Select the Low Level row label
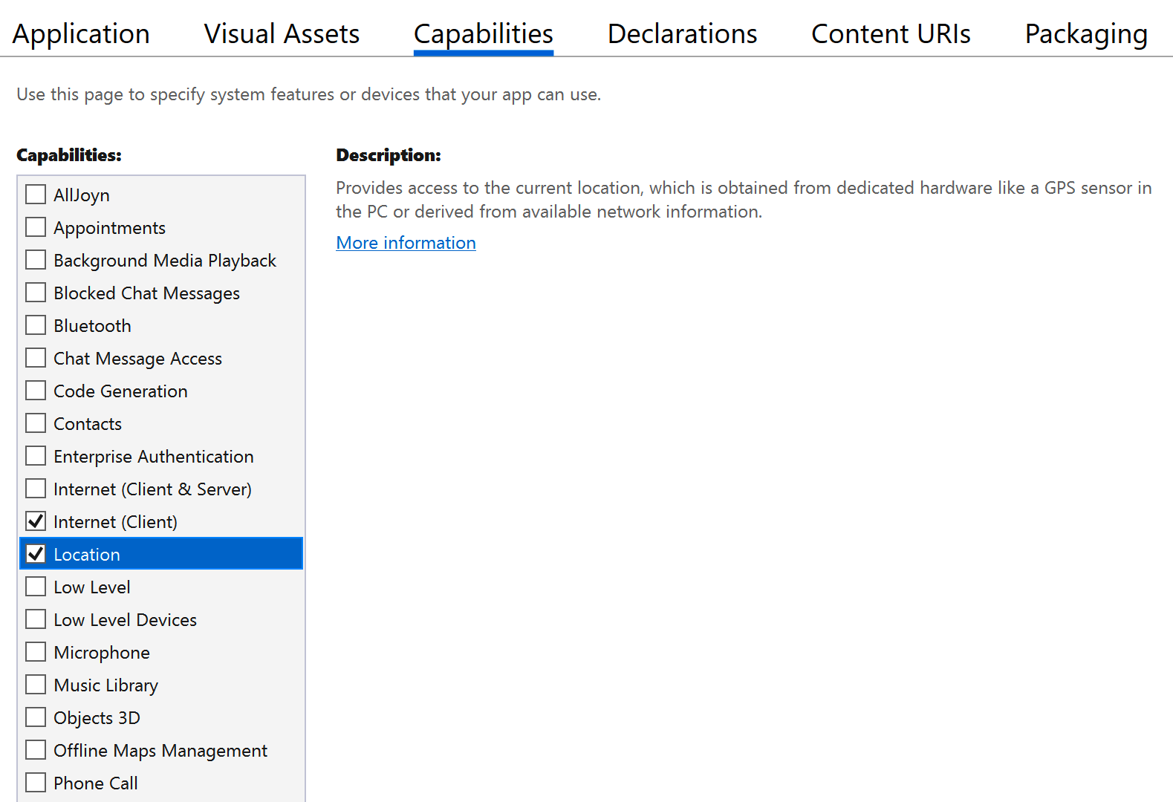Screen dimensions: 1173x802 92,587
